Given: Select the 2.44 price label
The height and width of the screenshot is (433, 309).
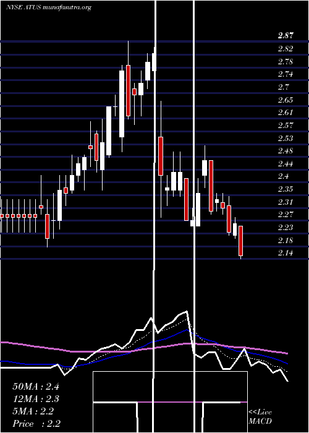Looking at the screenshot, I should 286,164.
